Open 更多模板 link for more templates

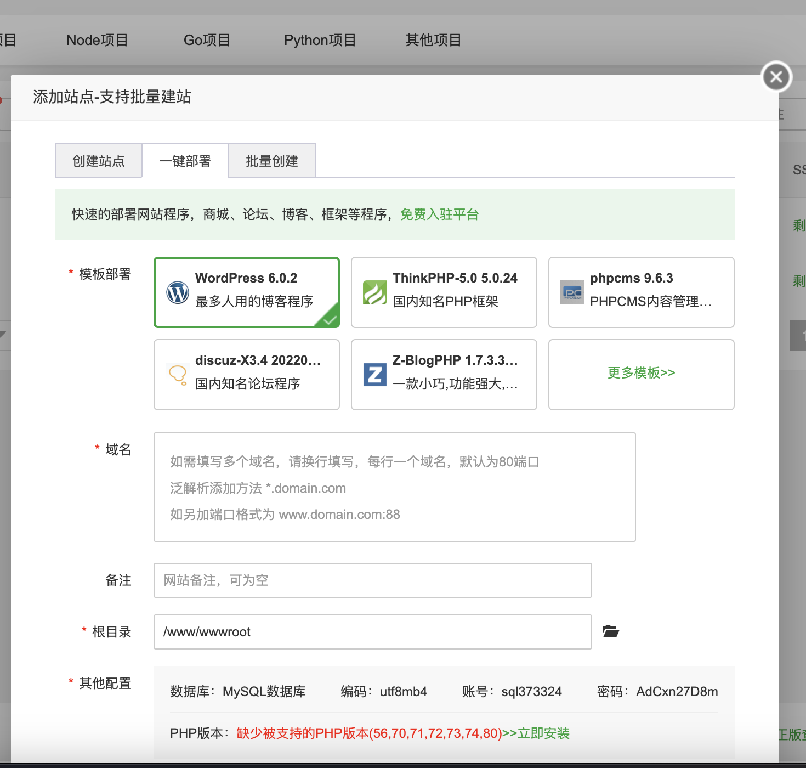pyautogui.click(x=642, y=373)
